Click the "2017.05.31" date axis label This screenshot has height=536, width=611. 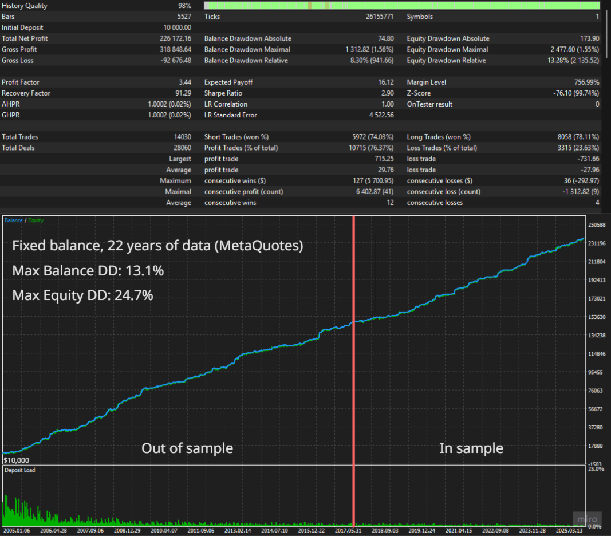point(348,530)
